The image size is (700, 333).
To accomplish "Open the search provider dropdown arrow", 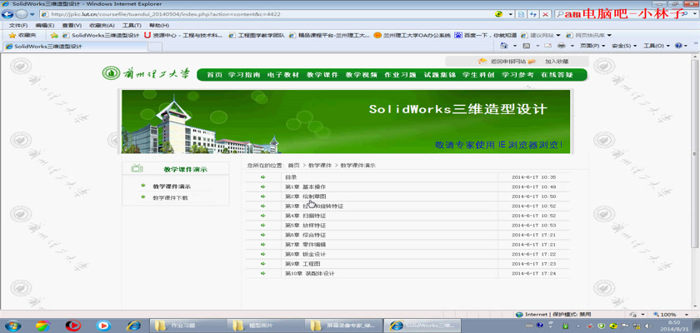I will point(695,14).
